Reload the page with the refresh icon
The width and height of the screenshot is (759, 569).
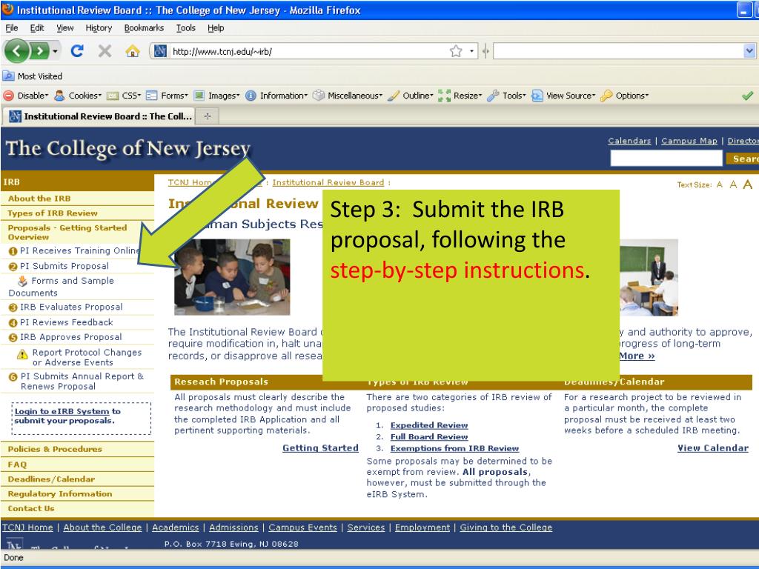(77, 50)
